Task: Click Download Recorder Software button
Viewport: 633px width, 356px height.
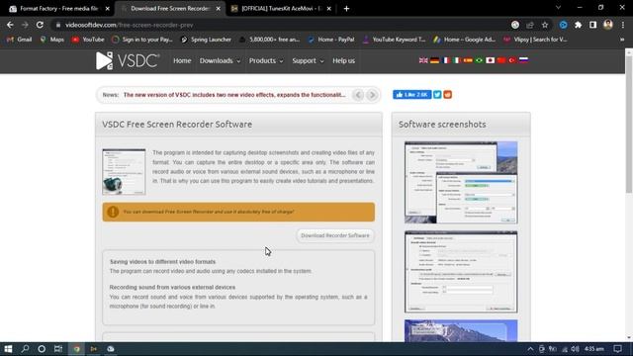Action: pos(335,235)
